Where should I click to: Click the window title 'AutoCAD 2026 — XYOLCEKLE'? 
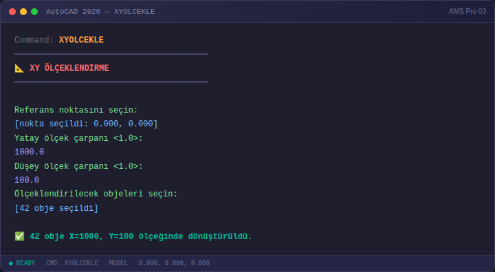100,12
